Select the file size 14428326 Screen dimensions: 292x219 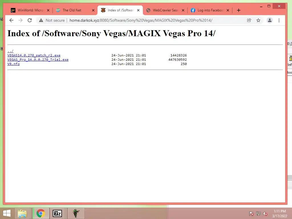click(x=179, y=55)
